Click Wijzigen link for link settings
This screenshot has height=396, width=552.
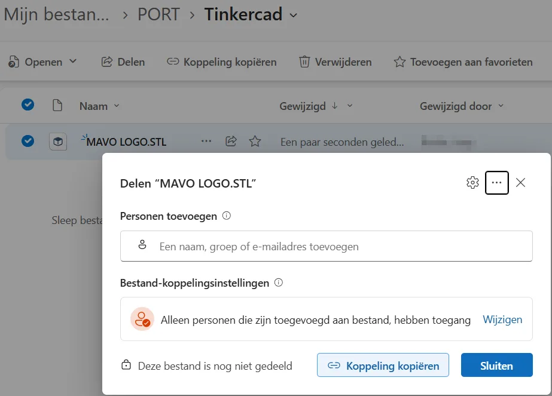(x=502, y=320)
